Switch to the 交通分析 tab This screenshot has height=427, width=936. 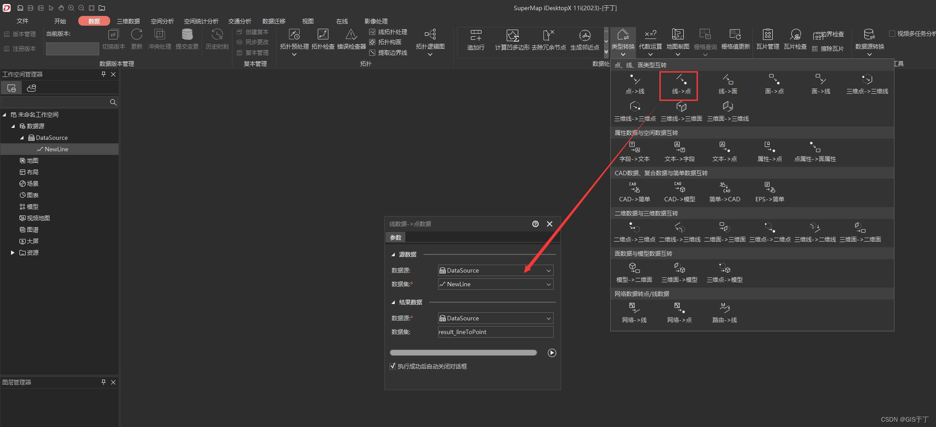(x=240, y=21)
